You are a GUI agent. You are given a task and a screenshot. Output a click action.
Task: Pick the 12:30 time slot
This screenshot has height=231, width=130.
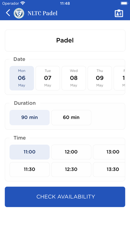click(x=71, y=169)
